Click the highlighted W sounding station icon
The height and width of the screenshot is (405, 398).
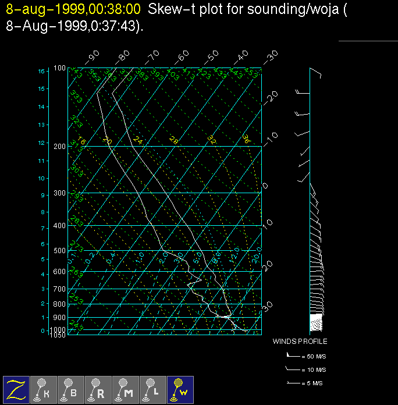[x=180, y=389]
